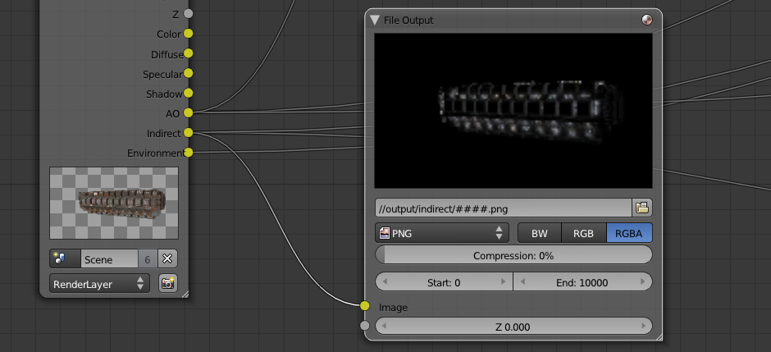
Task: Click the Image input socket on File Output
Action: (365, 306)
